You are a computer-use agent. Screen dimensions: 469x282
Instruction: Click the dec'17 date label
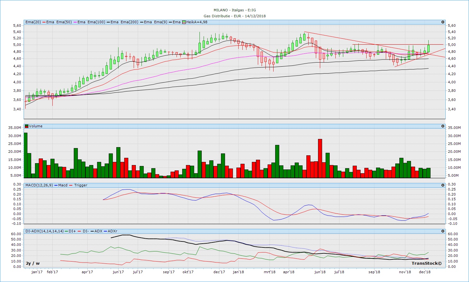coord(219,272)
